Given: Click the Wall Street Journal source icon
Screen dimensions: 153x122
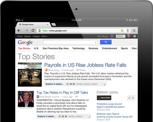Looking at the screenshot, I should point(38,97).
